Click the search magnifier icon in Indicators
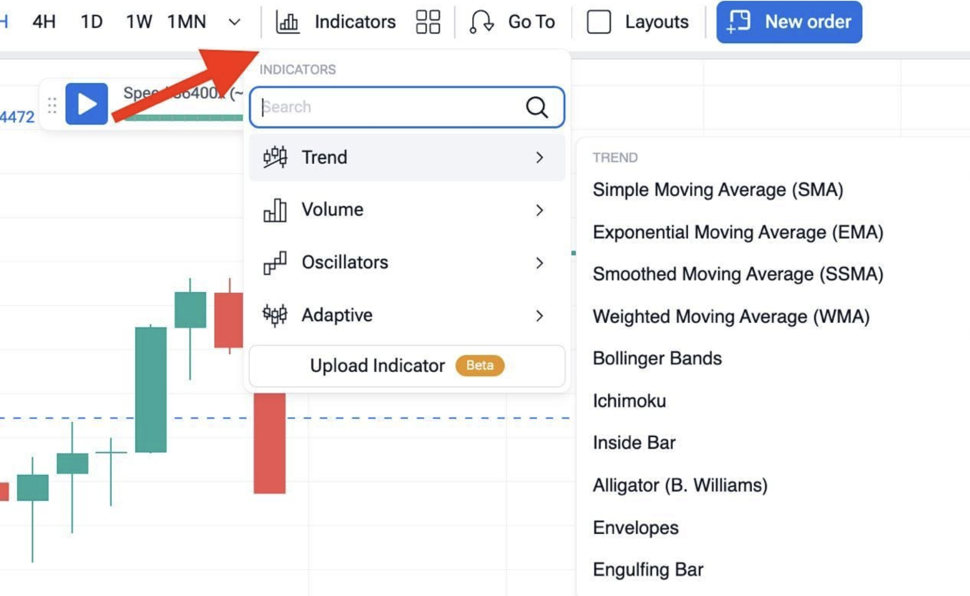Screen dimensions: 970x596 pyautogui.click(x=536, y=107)
